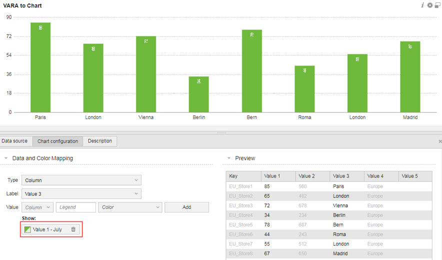Open the Label dropdown showing Value 3
442x260 pixels.
81,193
